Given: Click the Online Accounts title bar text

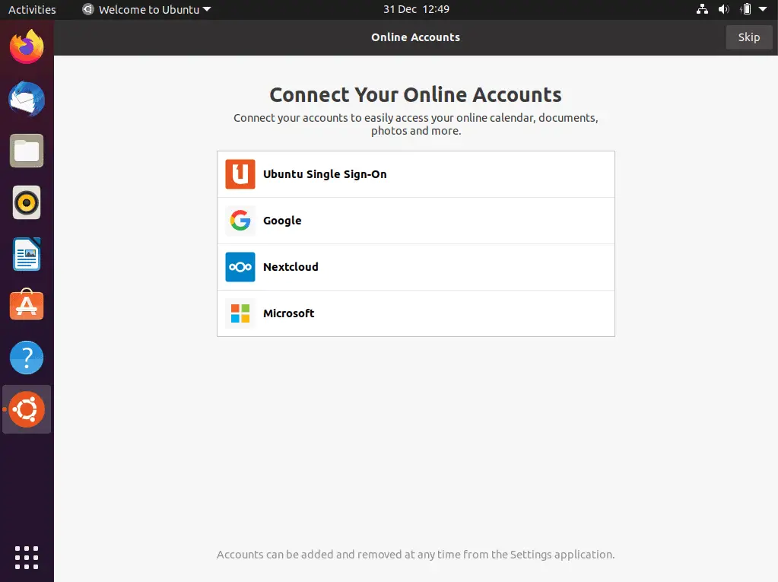Looking at the screenshot, I should [x=416, y=37].
